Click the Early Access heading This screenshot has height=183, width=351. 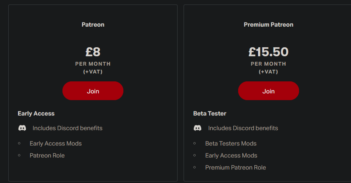(x=36, y=114)
